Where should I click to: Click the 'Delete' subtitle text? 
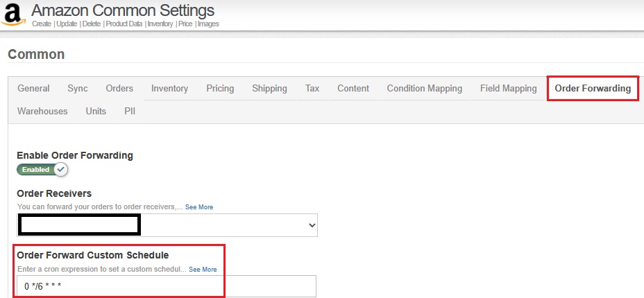click(92, 24)
